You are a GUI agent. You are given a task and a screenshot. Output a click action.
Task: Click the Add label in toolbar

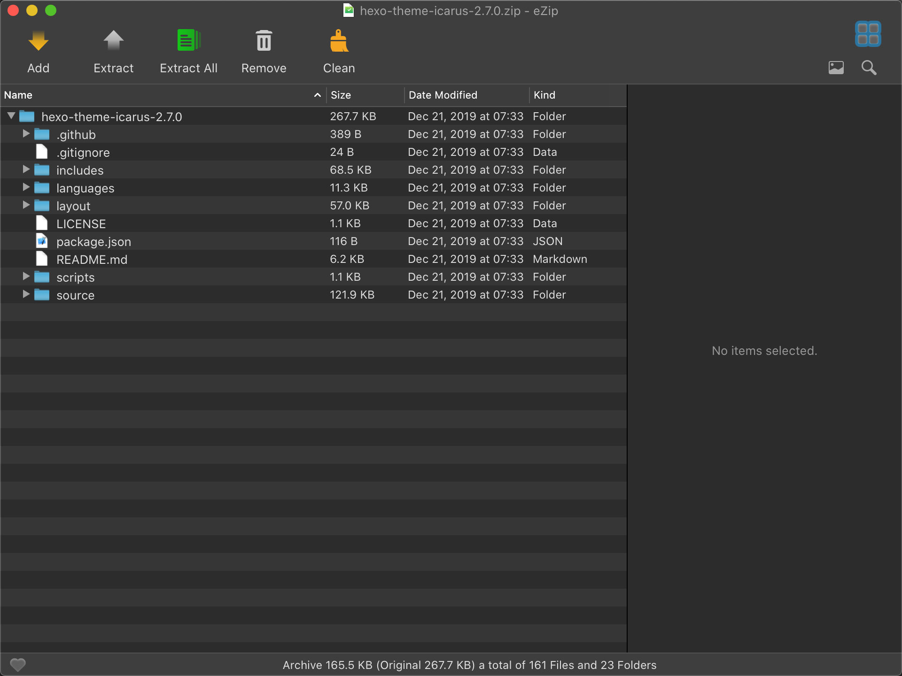39,68
